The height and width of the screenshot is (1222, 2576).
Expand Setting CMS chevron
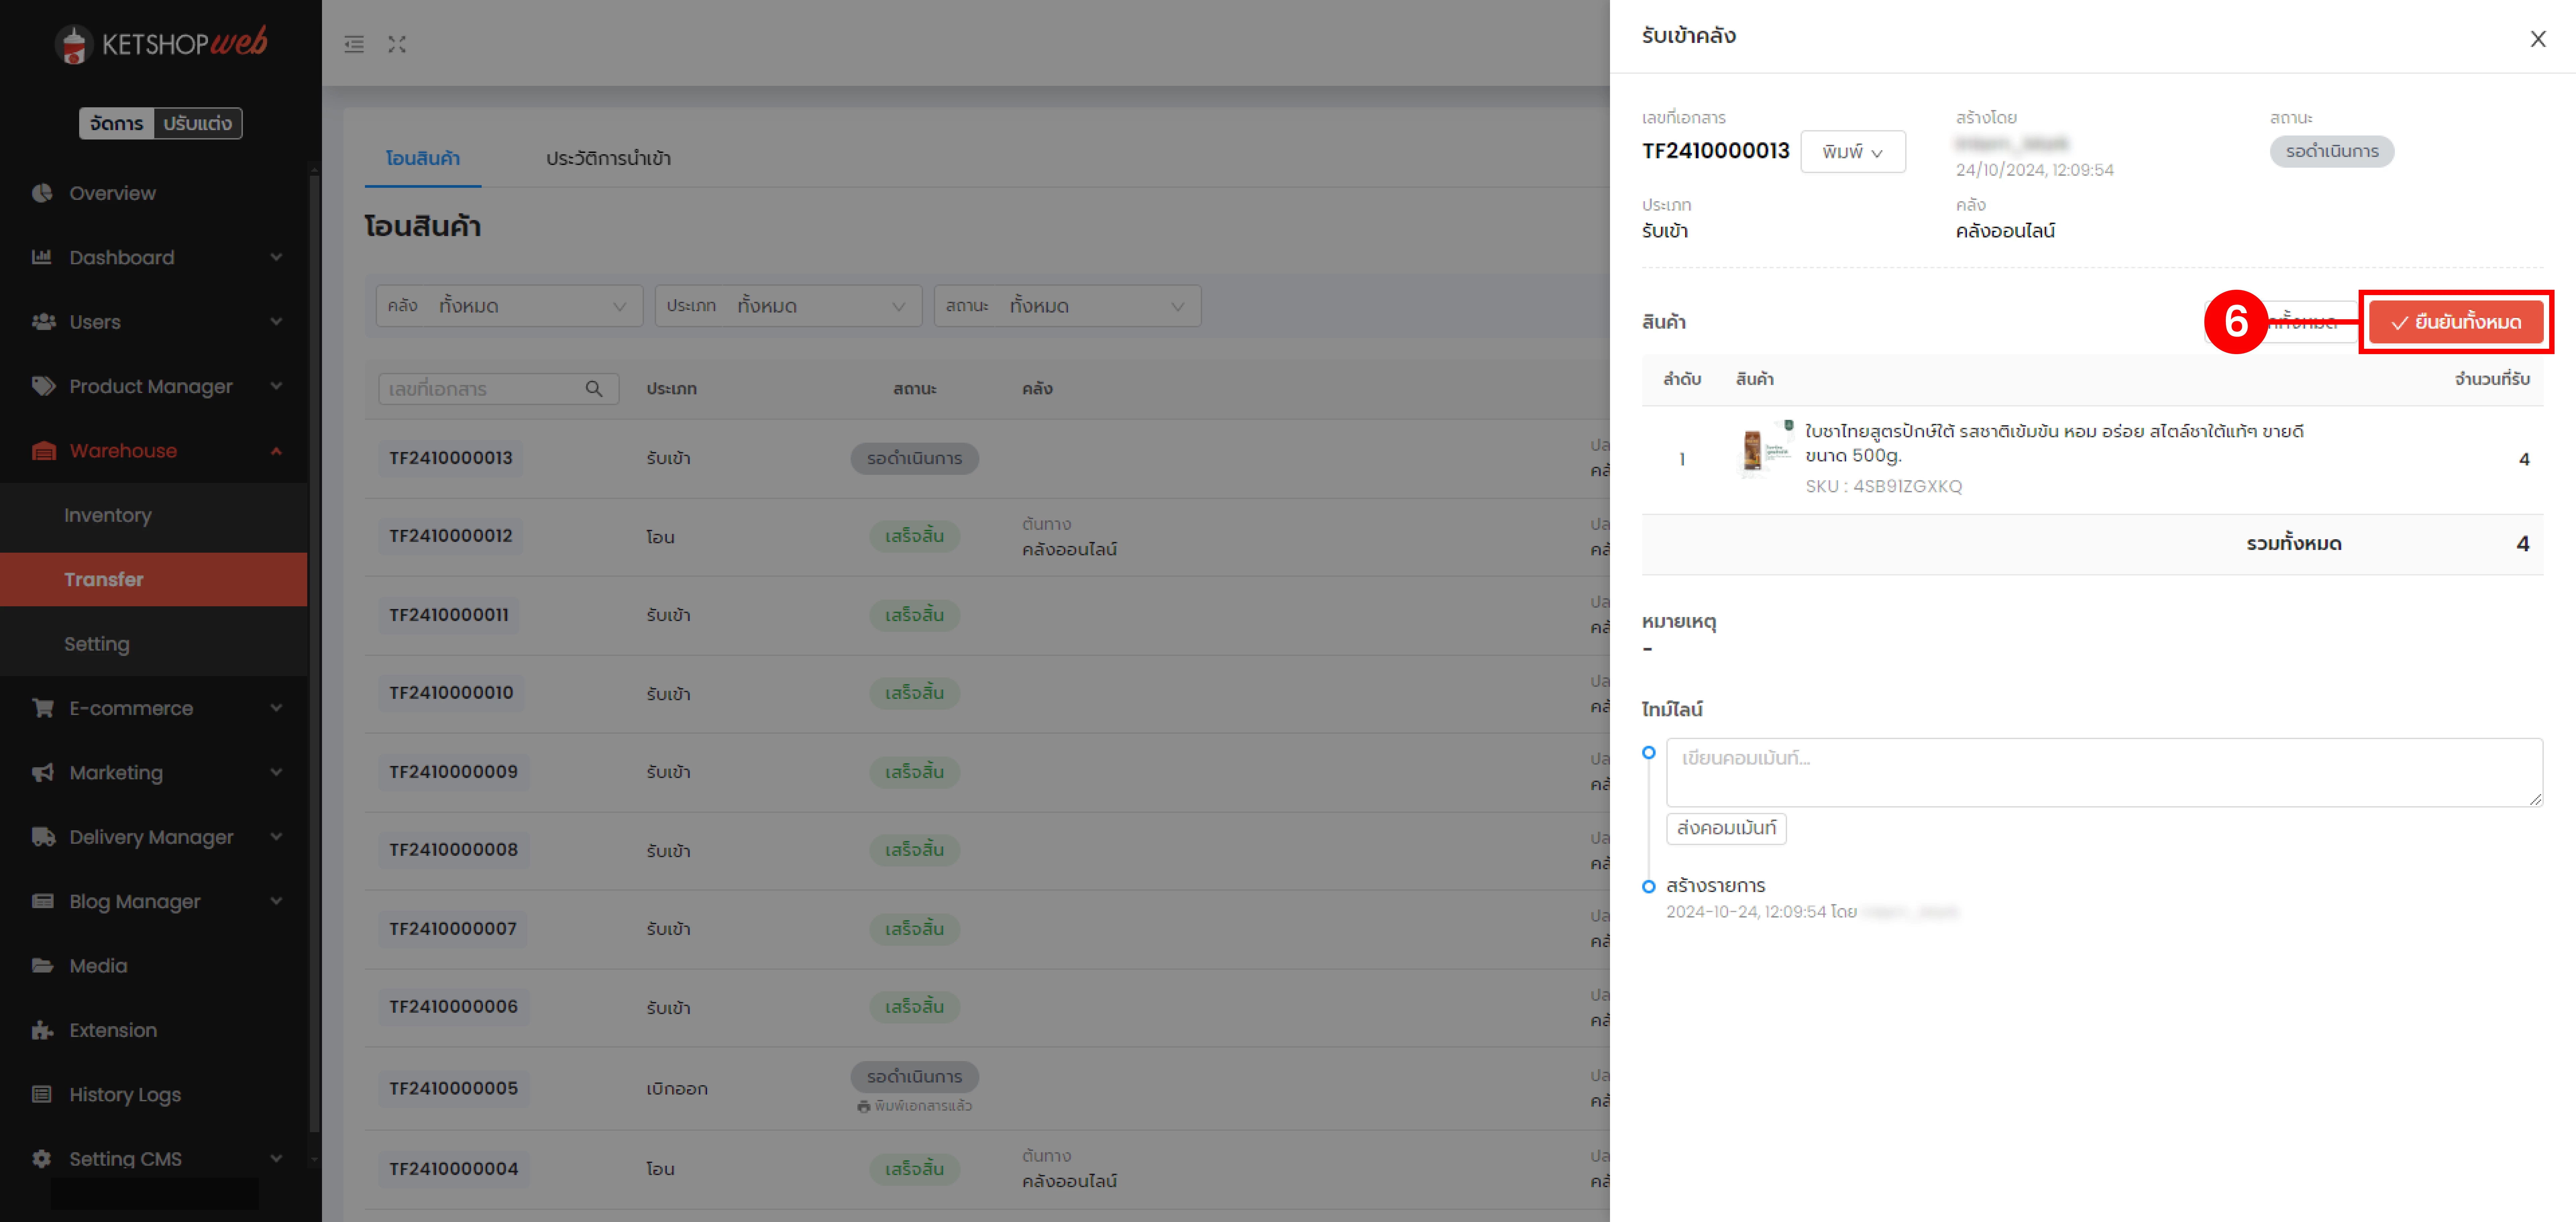point(276,1159)
